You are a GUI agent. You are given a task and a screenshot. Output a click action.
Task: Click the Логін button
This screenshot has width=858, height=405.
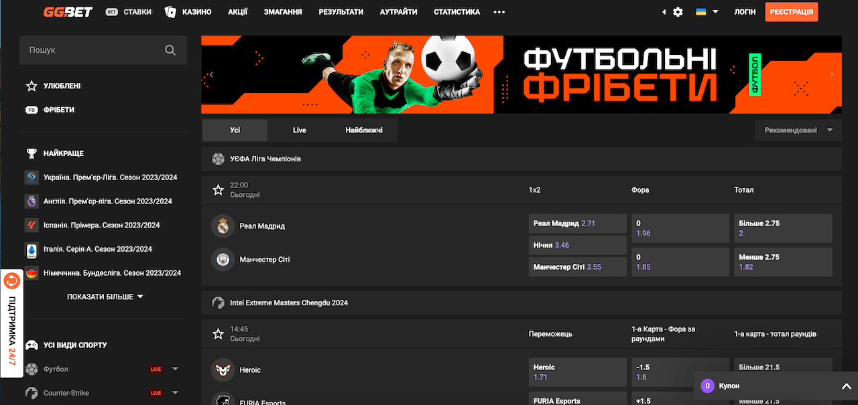[745, 12]
